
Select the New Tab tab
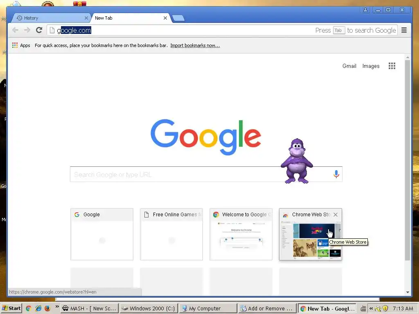pos(130,18)
